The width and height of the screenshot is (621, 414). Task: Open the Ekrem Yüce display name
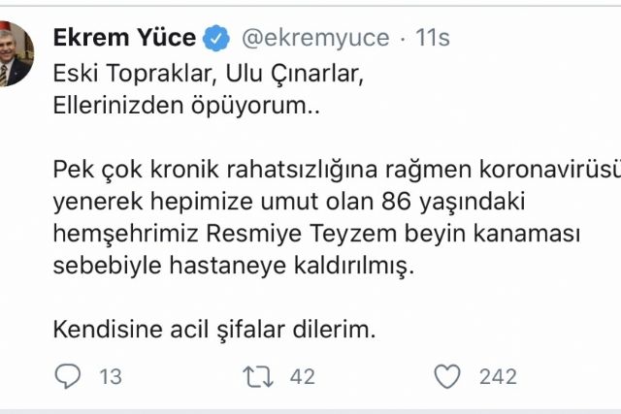(x=124, y=39)
